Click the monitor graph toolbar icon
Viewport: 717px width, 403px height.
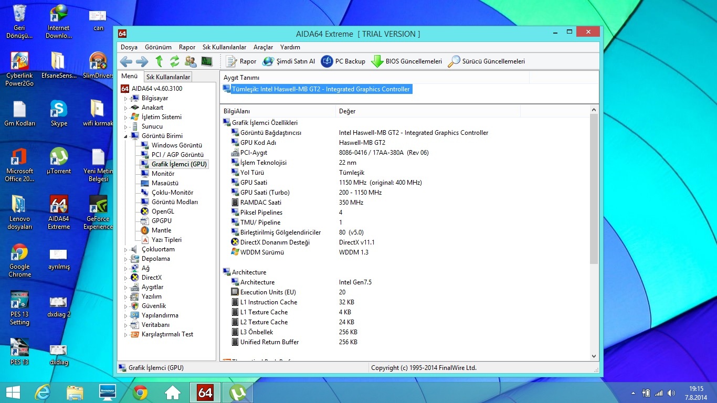206,61
